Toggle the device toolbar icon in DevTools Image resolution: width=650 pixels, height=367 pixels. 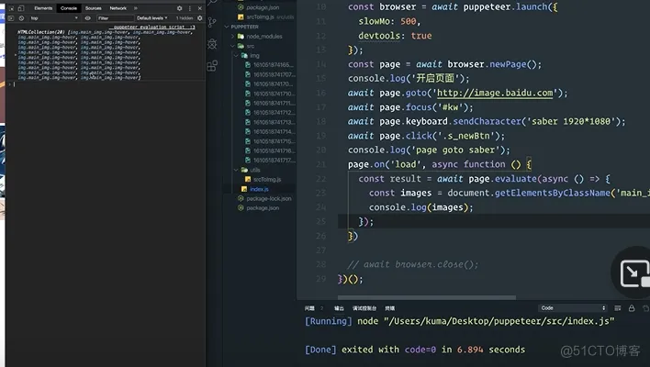click(x=21, y=8)
